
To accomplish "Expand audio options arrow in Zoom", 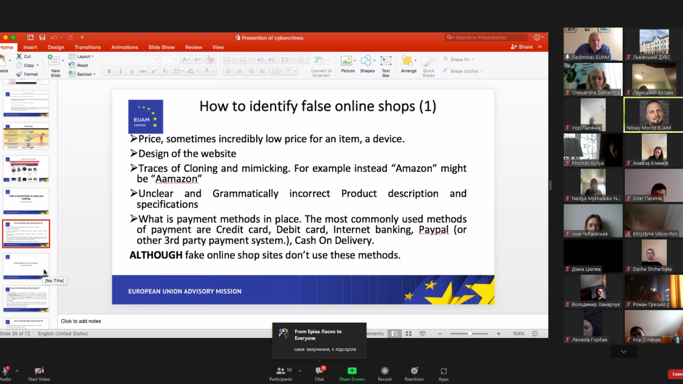I will [x=17, y=371].
